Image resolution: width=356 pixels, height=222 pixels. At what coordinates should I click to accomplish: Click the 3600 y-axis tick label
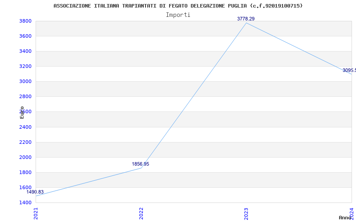25,36
